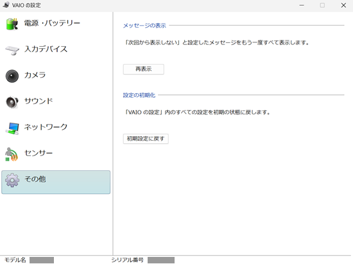The height and width of the screenshot is (264, 353).
Task: Select the その他 category label
Action: [x=35, y=179]
